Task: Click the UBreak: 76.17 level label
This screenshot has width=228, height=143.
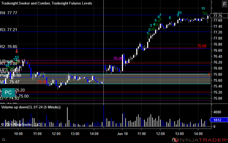Action: click(13, 61)
